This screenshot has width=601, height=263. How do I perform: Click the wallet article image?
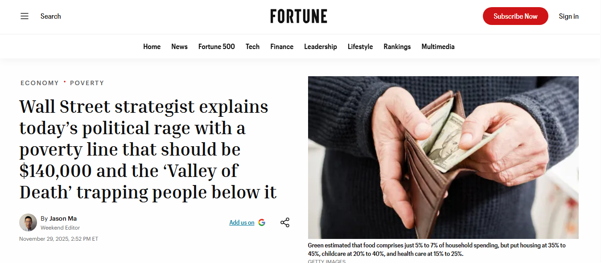click(443, 157)
